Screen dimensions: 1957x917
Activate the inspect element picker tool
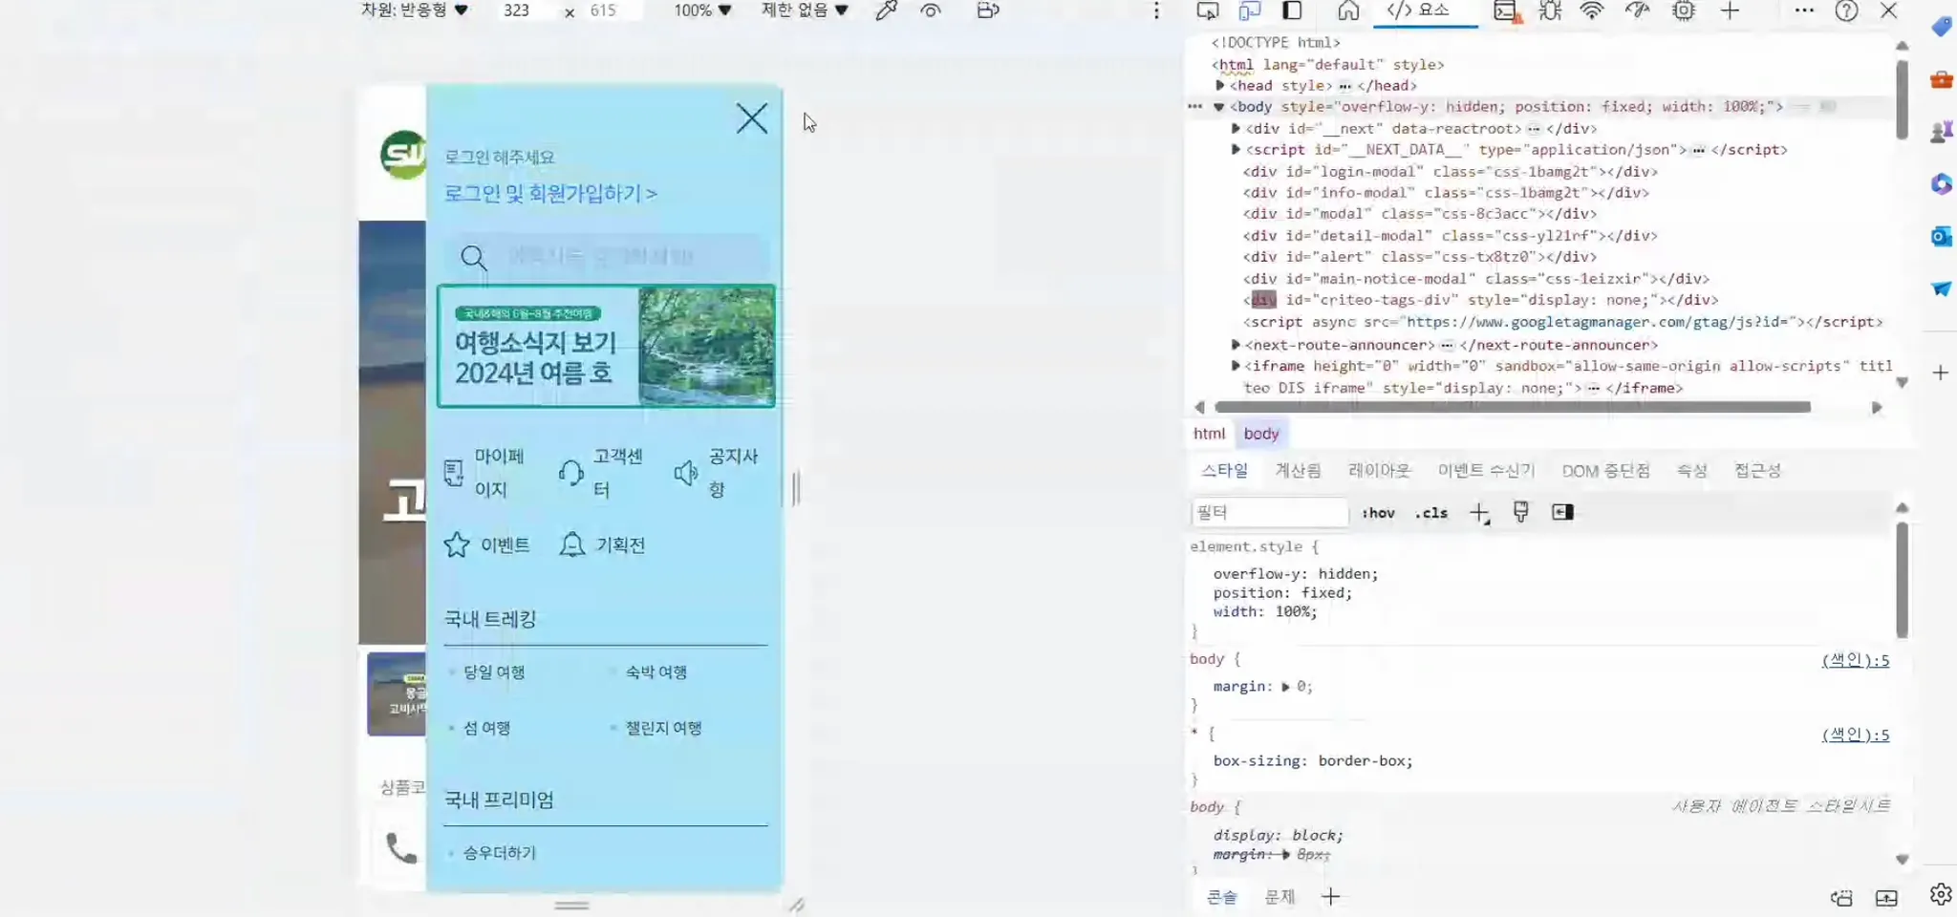coord(1208,11)
